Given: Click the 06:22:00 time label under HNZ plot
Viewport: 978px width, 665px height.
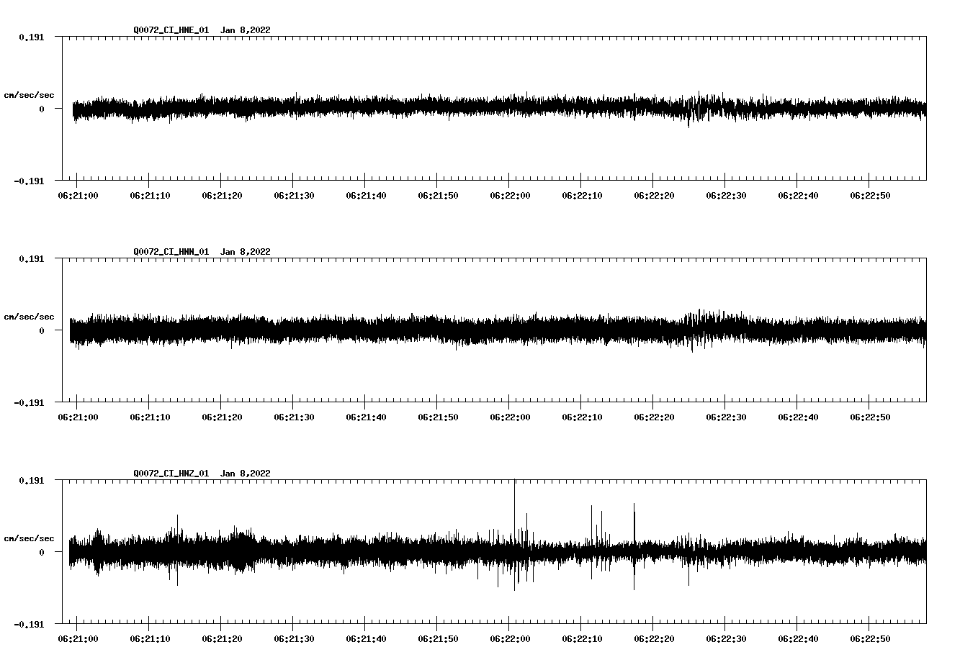Looking at the screenshot, I should pos(510,639).
